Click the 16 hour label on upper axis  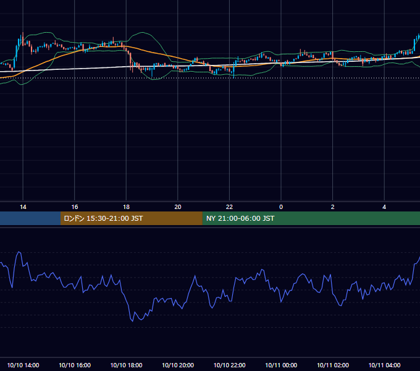75,207
